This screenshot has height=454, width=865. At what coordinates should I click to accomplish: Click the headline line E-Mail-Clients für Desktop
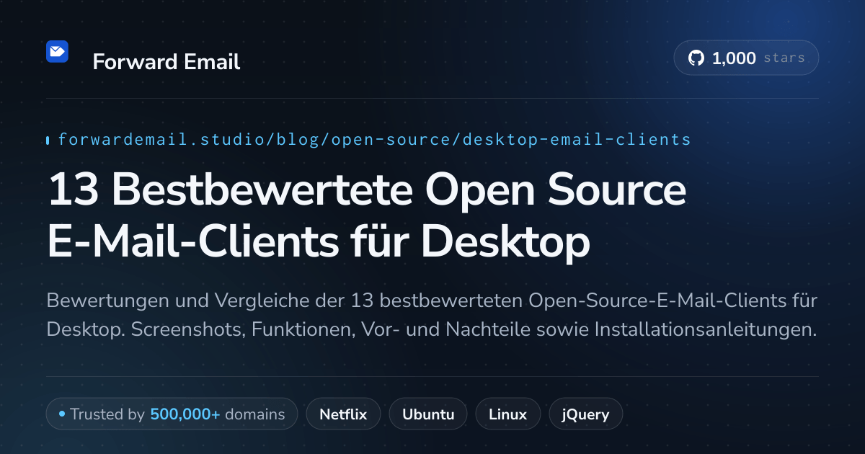click(x=319, y=243)
